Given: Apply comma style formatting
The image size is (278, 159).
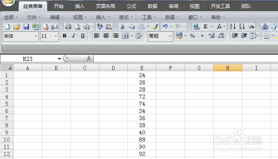Looking at the screenshot, I should [202, 36].
